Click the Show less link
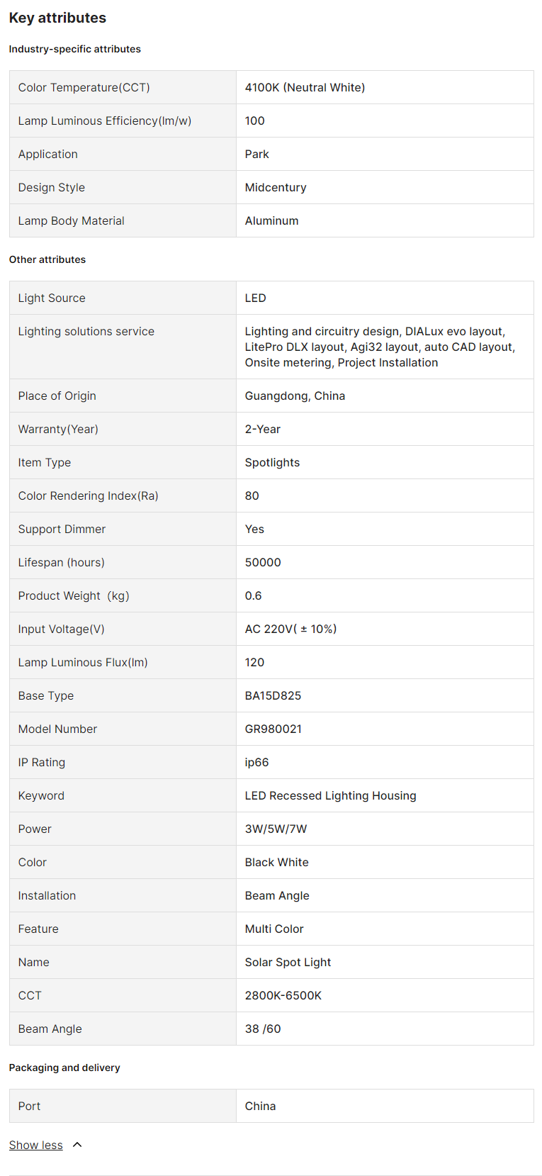 point(35,1145)
